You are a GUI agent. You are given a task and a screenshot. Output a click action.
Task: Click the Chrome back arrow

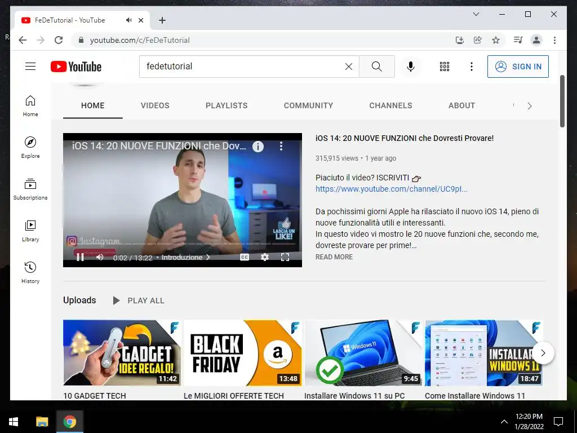pyautogui.click(x=23, y=40)
